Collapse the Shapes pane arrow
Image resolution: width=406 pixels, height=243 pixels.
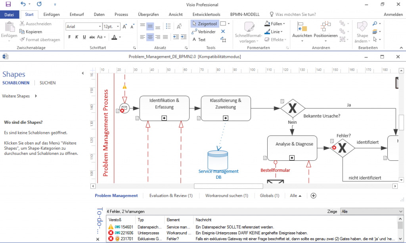[x=83, y=73]
